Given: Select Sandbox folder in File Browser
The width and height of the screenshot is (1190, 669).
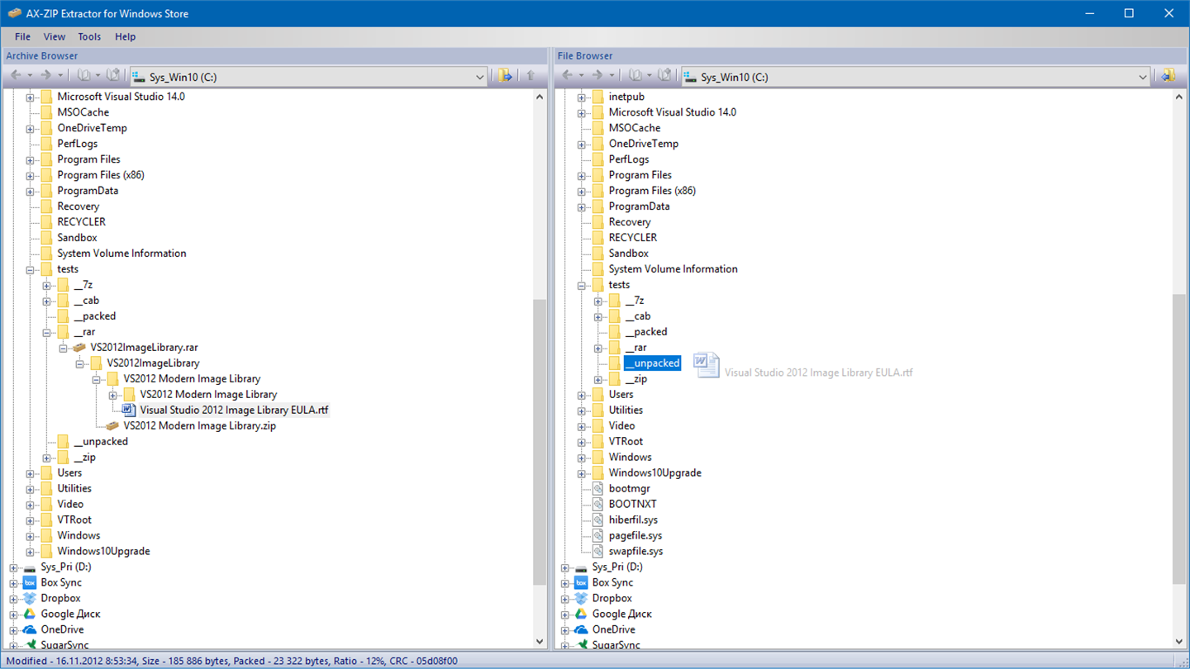Looking at the screenshot, I should pos(628,254).
